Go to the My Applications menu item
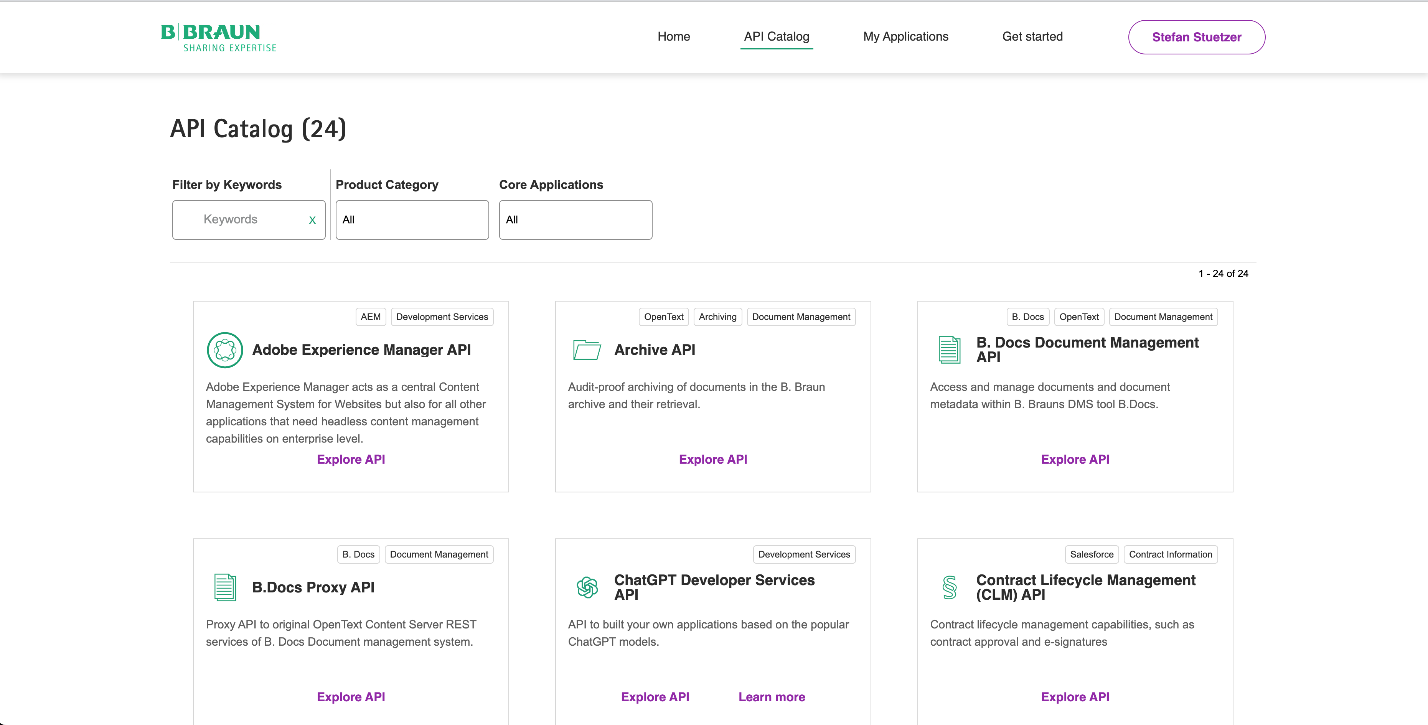 pyautogui.click(x=905, y=36)
